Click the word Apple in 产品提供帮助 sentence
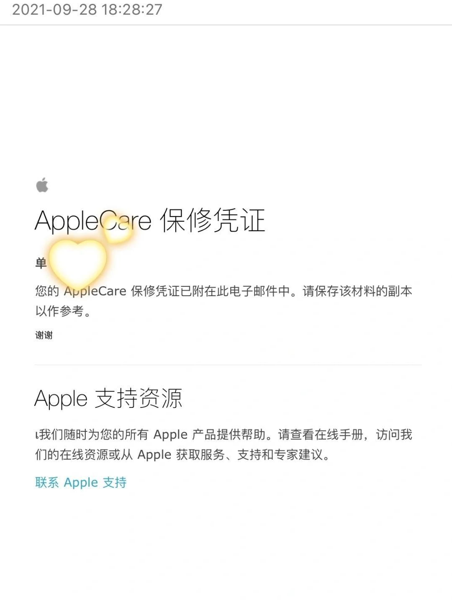Image resolution: width=452 pixels, height=603 pixels. point(170,435)
